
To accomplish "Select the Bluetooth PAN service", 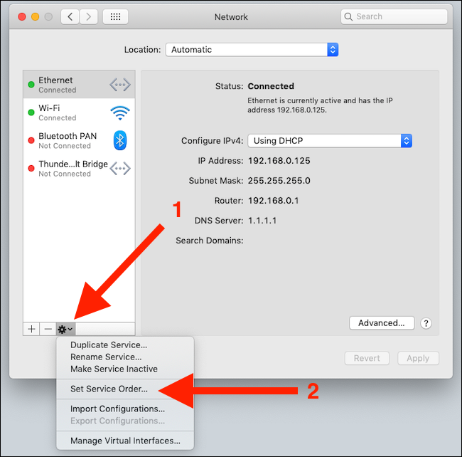I will coord(79,140).
